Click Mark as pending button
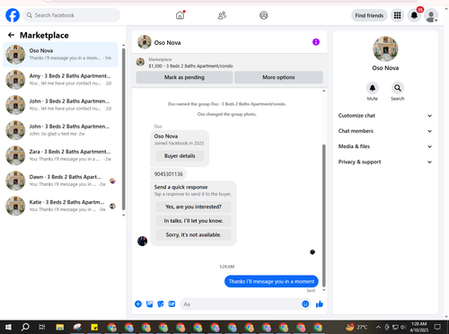 pos(184,77)
